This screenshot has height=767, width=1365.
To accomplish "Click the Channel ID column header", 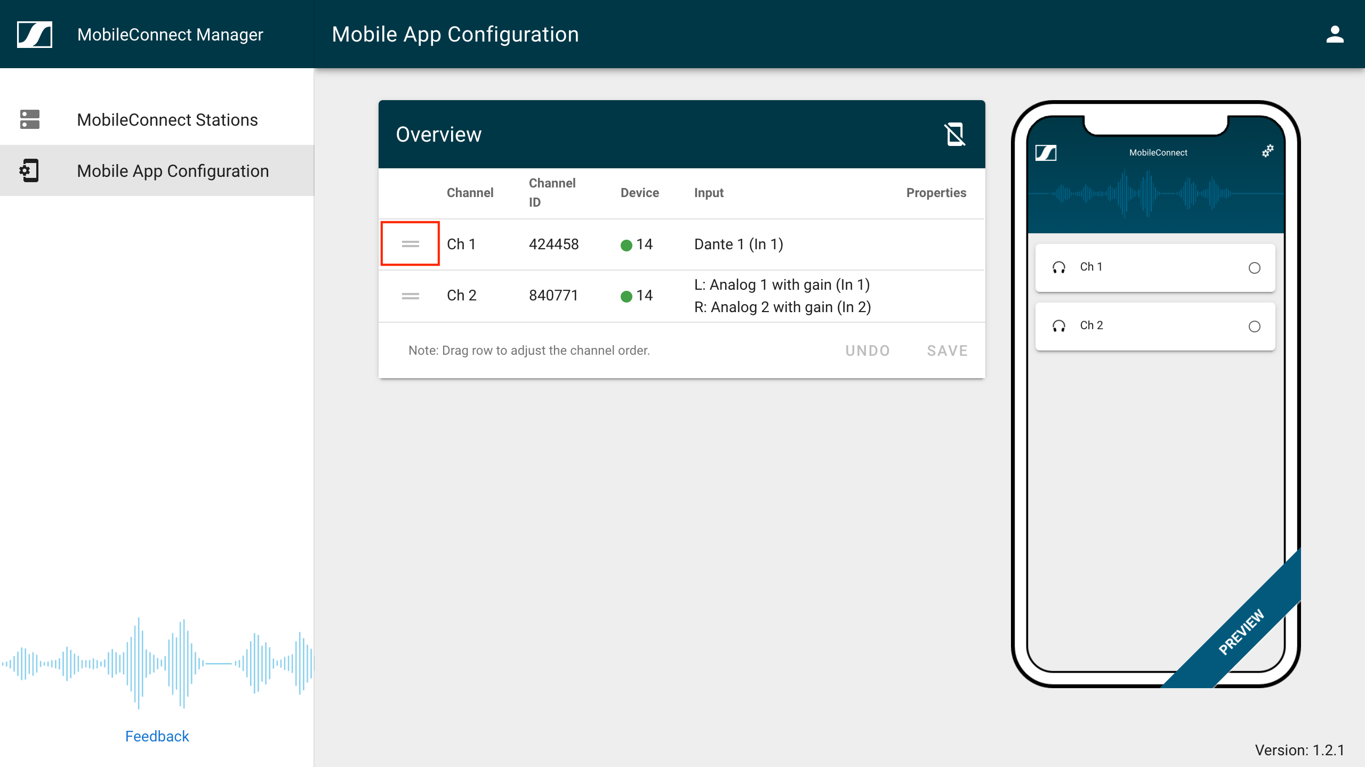I will (x=552, y=193).
